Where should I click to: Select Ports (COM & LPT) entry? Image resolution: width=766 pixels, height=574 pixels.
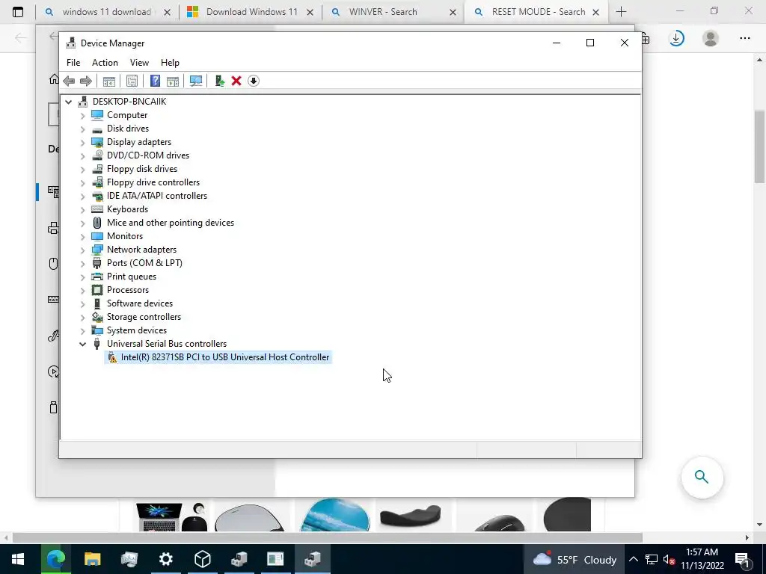pyautogui.click(x=144, y=263)
